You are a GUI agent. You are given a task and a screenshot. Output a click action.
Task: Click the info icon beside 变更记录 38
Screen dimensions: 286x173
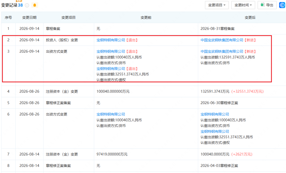[27, 5]
